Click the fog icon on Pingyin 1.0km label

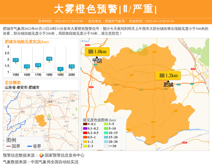90,51
